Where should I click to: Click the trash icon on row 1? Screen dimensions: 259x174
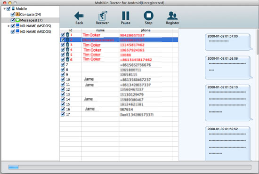[67, 35]
